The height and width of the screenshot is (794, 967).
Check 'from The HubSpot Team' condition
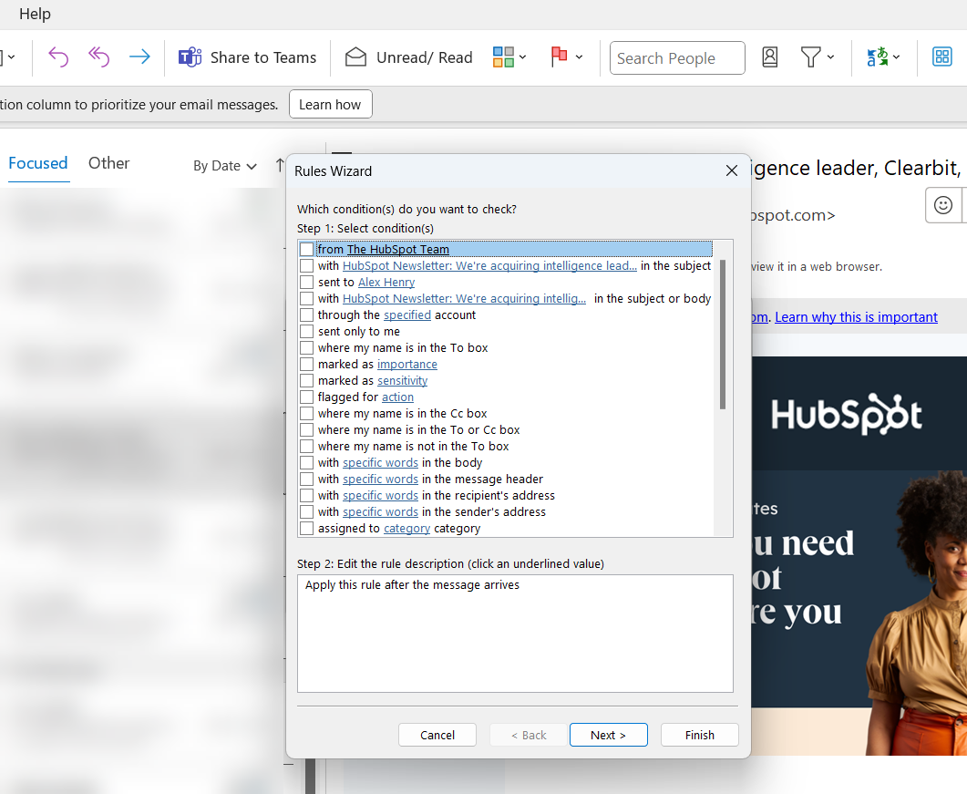(x=306, y=249)
